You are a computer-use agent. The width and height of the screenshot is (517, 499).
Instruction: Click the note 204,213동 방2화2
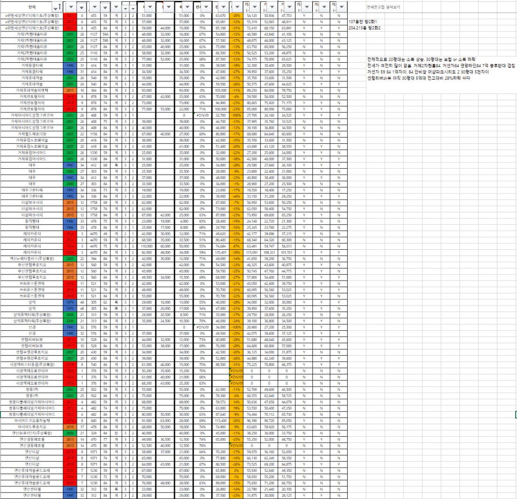point(365,28)
